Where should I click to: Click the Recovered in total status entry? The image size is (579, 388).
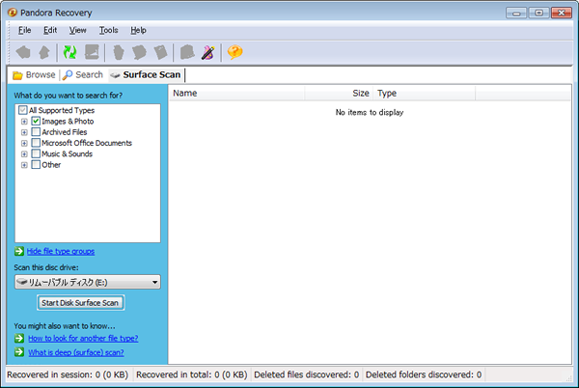pos(192,374)
